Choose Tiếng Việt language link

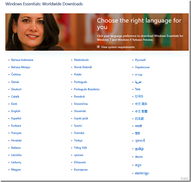coord(80,148)
